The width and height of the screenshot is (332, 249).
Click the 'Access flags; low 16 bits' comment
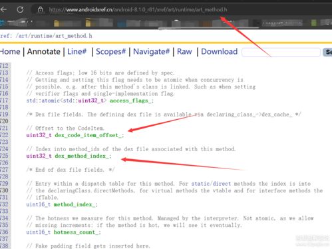(x=100, y=73)
